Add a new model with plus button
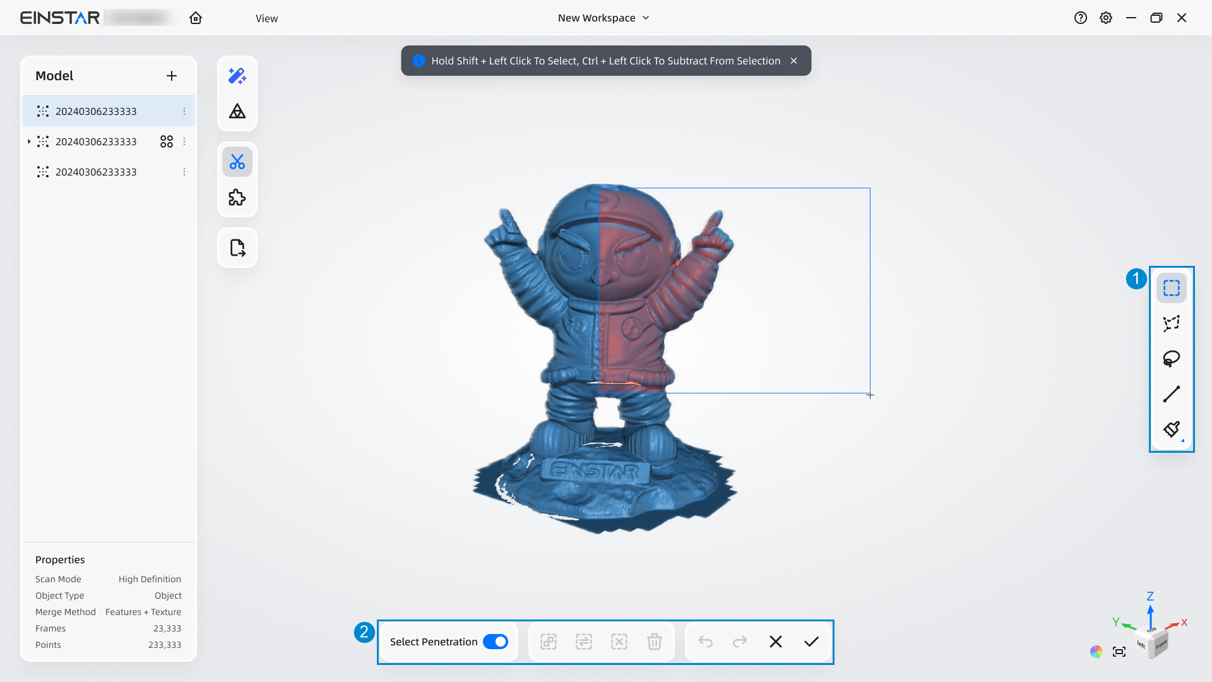This screenshot has width=1212, height=682. click(172, 76)
